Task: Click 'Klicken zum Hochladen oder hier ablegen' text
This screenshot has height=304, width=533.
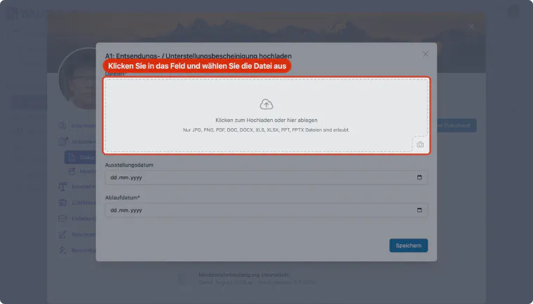Action: pos(266,120)
